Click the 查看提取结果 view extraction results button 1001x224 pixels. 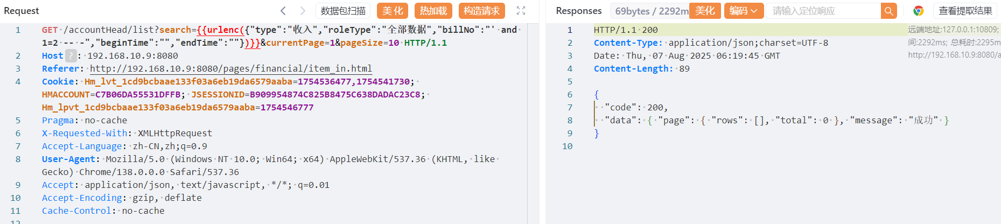click(x=965, y=11)
